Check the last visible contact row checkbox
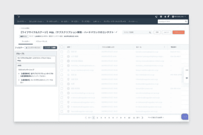 [62, 111]
